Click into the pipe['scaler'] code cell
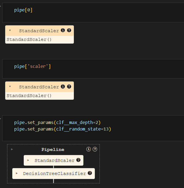 [93, 69]
